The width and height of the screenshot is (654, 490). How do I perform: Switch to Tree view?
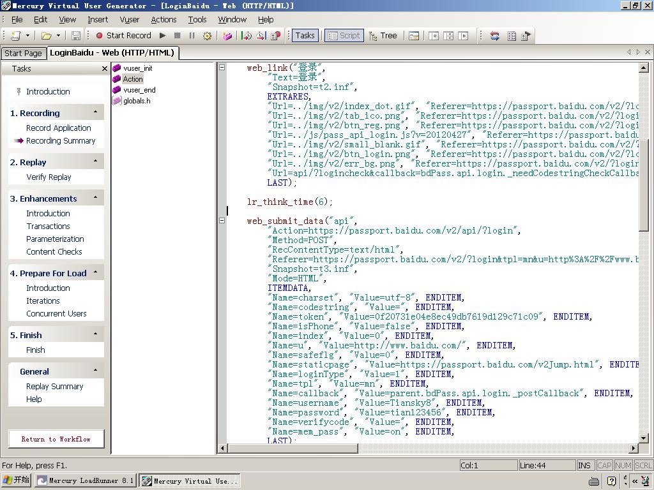pyautogui.click(x=383, y=36)
